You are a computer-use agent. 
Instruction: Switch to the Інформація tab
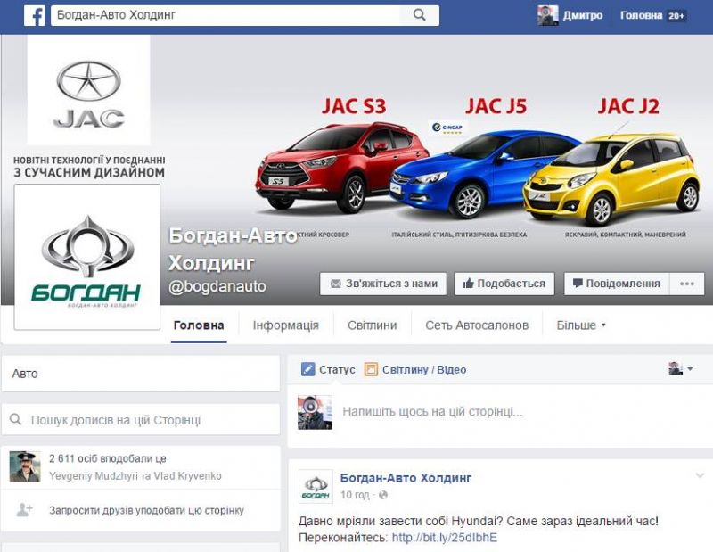(285, 325)
